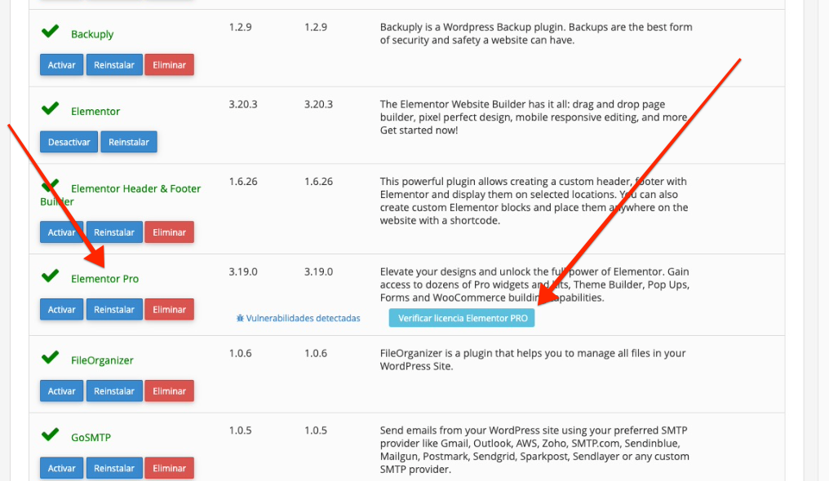Reinstalar the GoSMTP plugin
The image size is (829, 481).
click(114, 468)
